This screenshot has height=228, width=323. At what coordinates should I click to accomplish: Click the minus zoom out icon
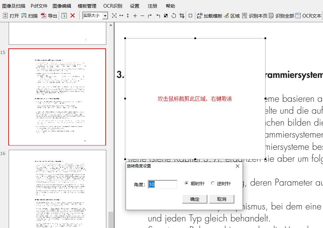click(x=142, y=16)
